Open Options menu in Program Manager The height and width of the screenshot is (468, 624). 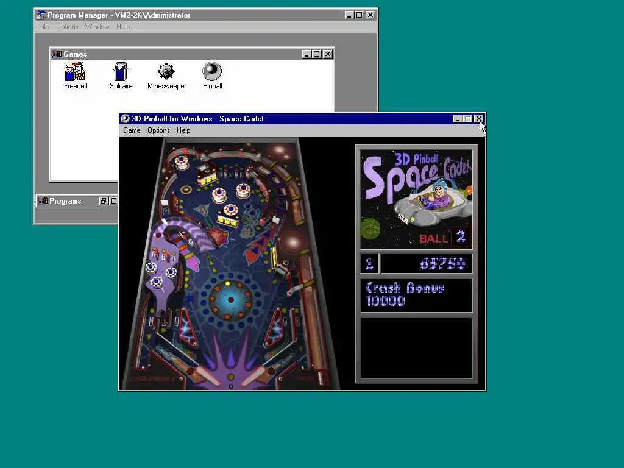[x=67, y=27]
